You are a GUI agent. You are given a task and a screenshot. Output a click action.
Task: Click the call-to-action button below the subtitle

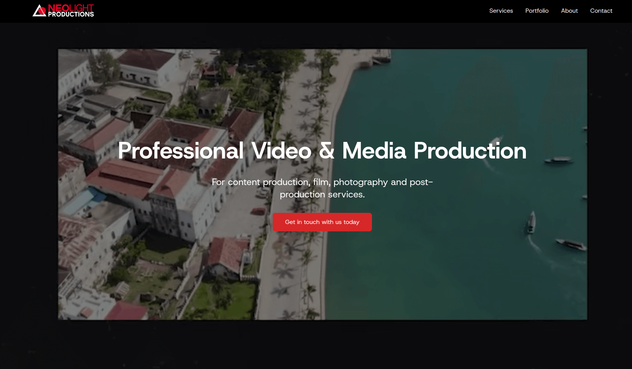(322, 222)
